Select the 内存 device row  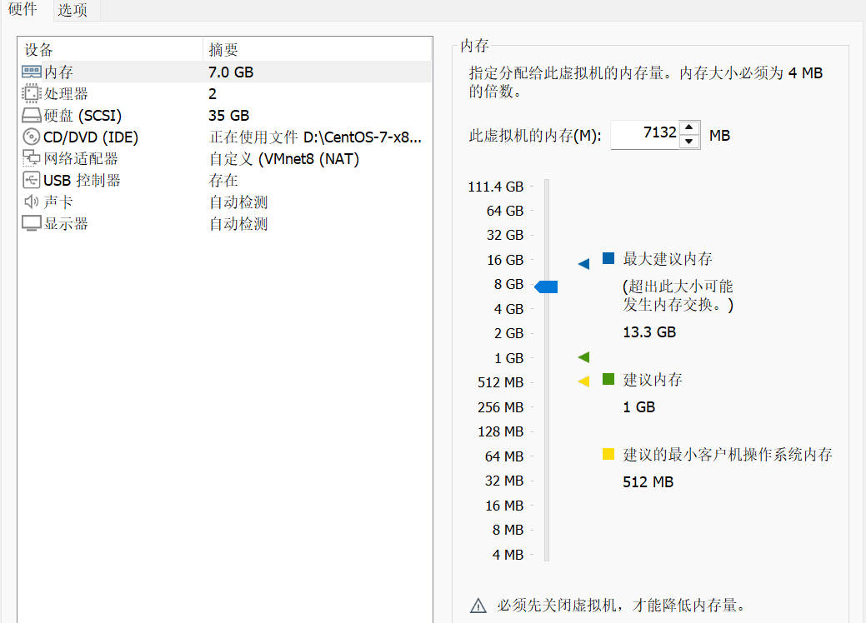(225, 72)
